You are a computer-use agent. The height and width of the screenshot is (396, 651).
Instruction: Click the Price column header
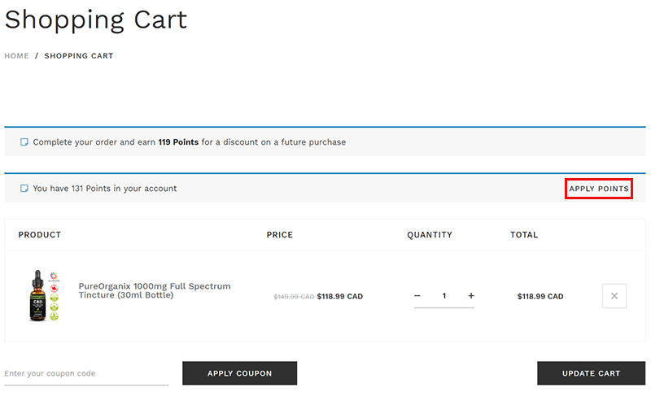(280, 235)
